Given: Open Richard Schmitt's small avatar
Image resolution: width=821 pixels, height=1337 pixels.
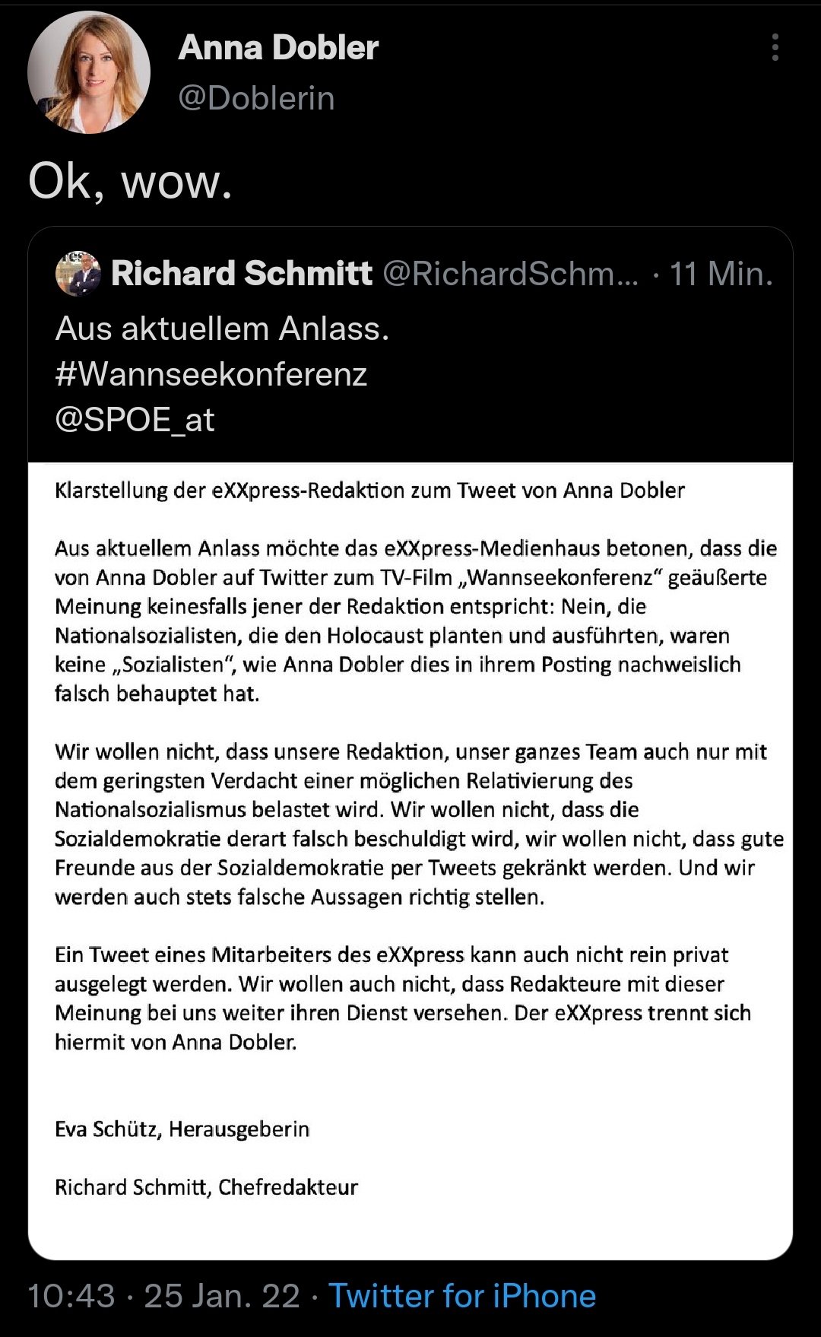Looking at the screenshot, I should (78, 274).
